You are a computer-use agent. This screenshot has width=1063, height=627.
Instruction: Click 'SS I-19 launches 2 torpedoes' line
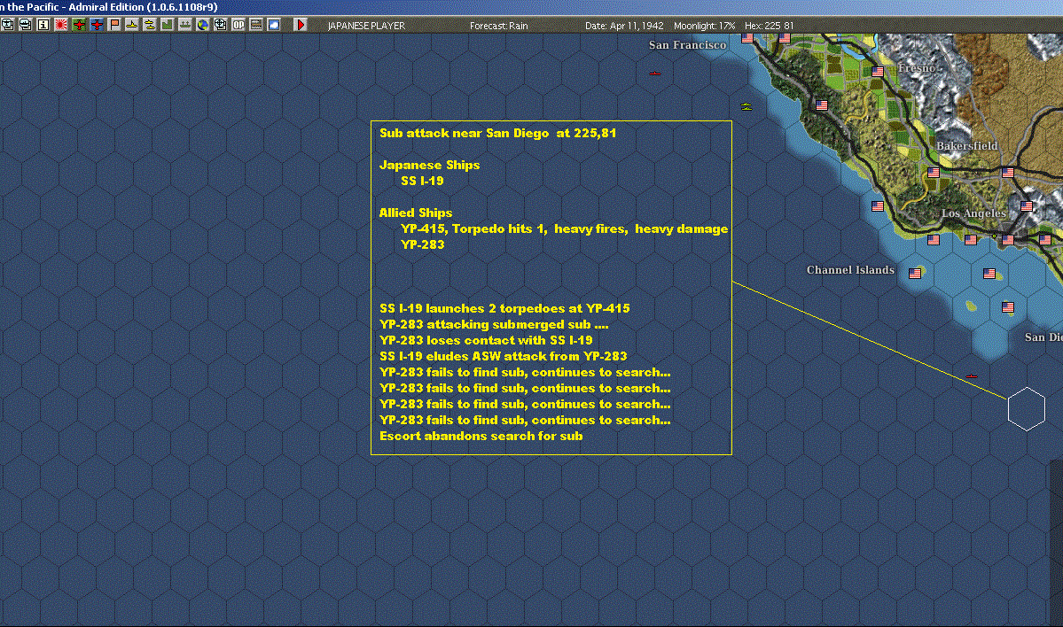[504, 308]
